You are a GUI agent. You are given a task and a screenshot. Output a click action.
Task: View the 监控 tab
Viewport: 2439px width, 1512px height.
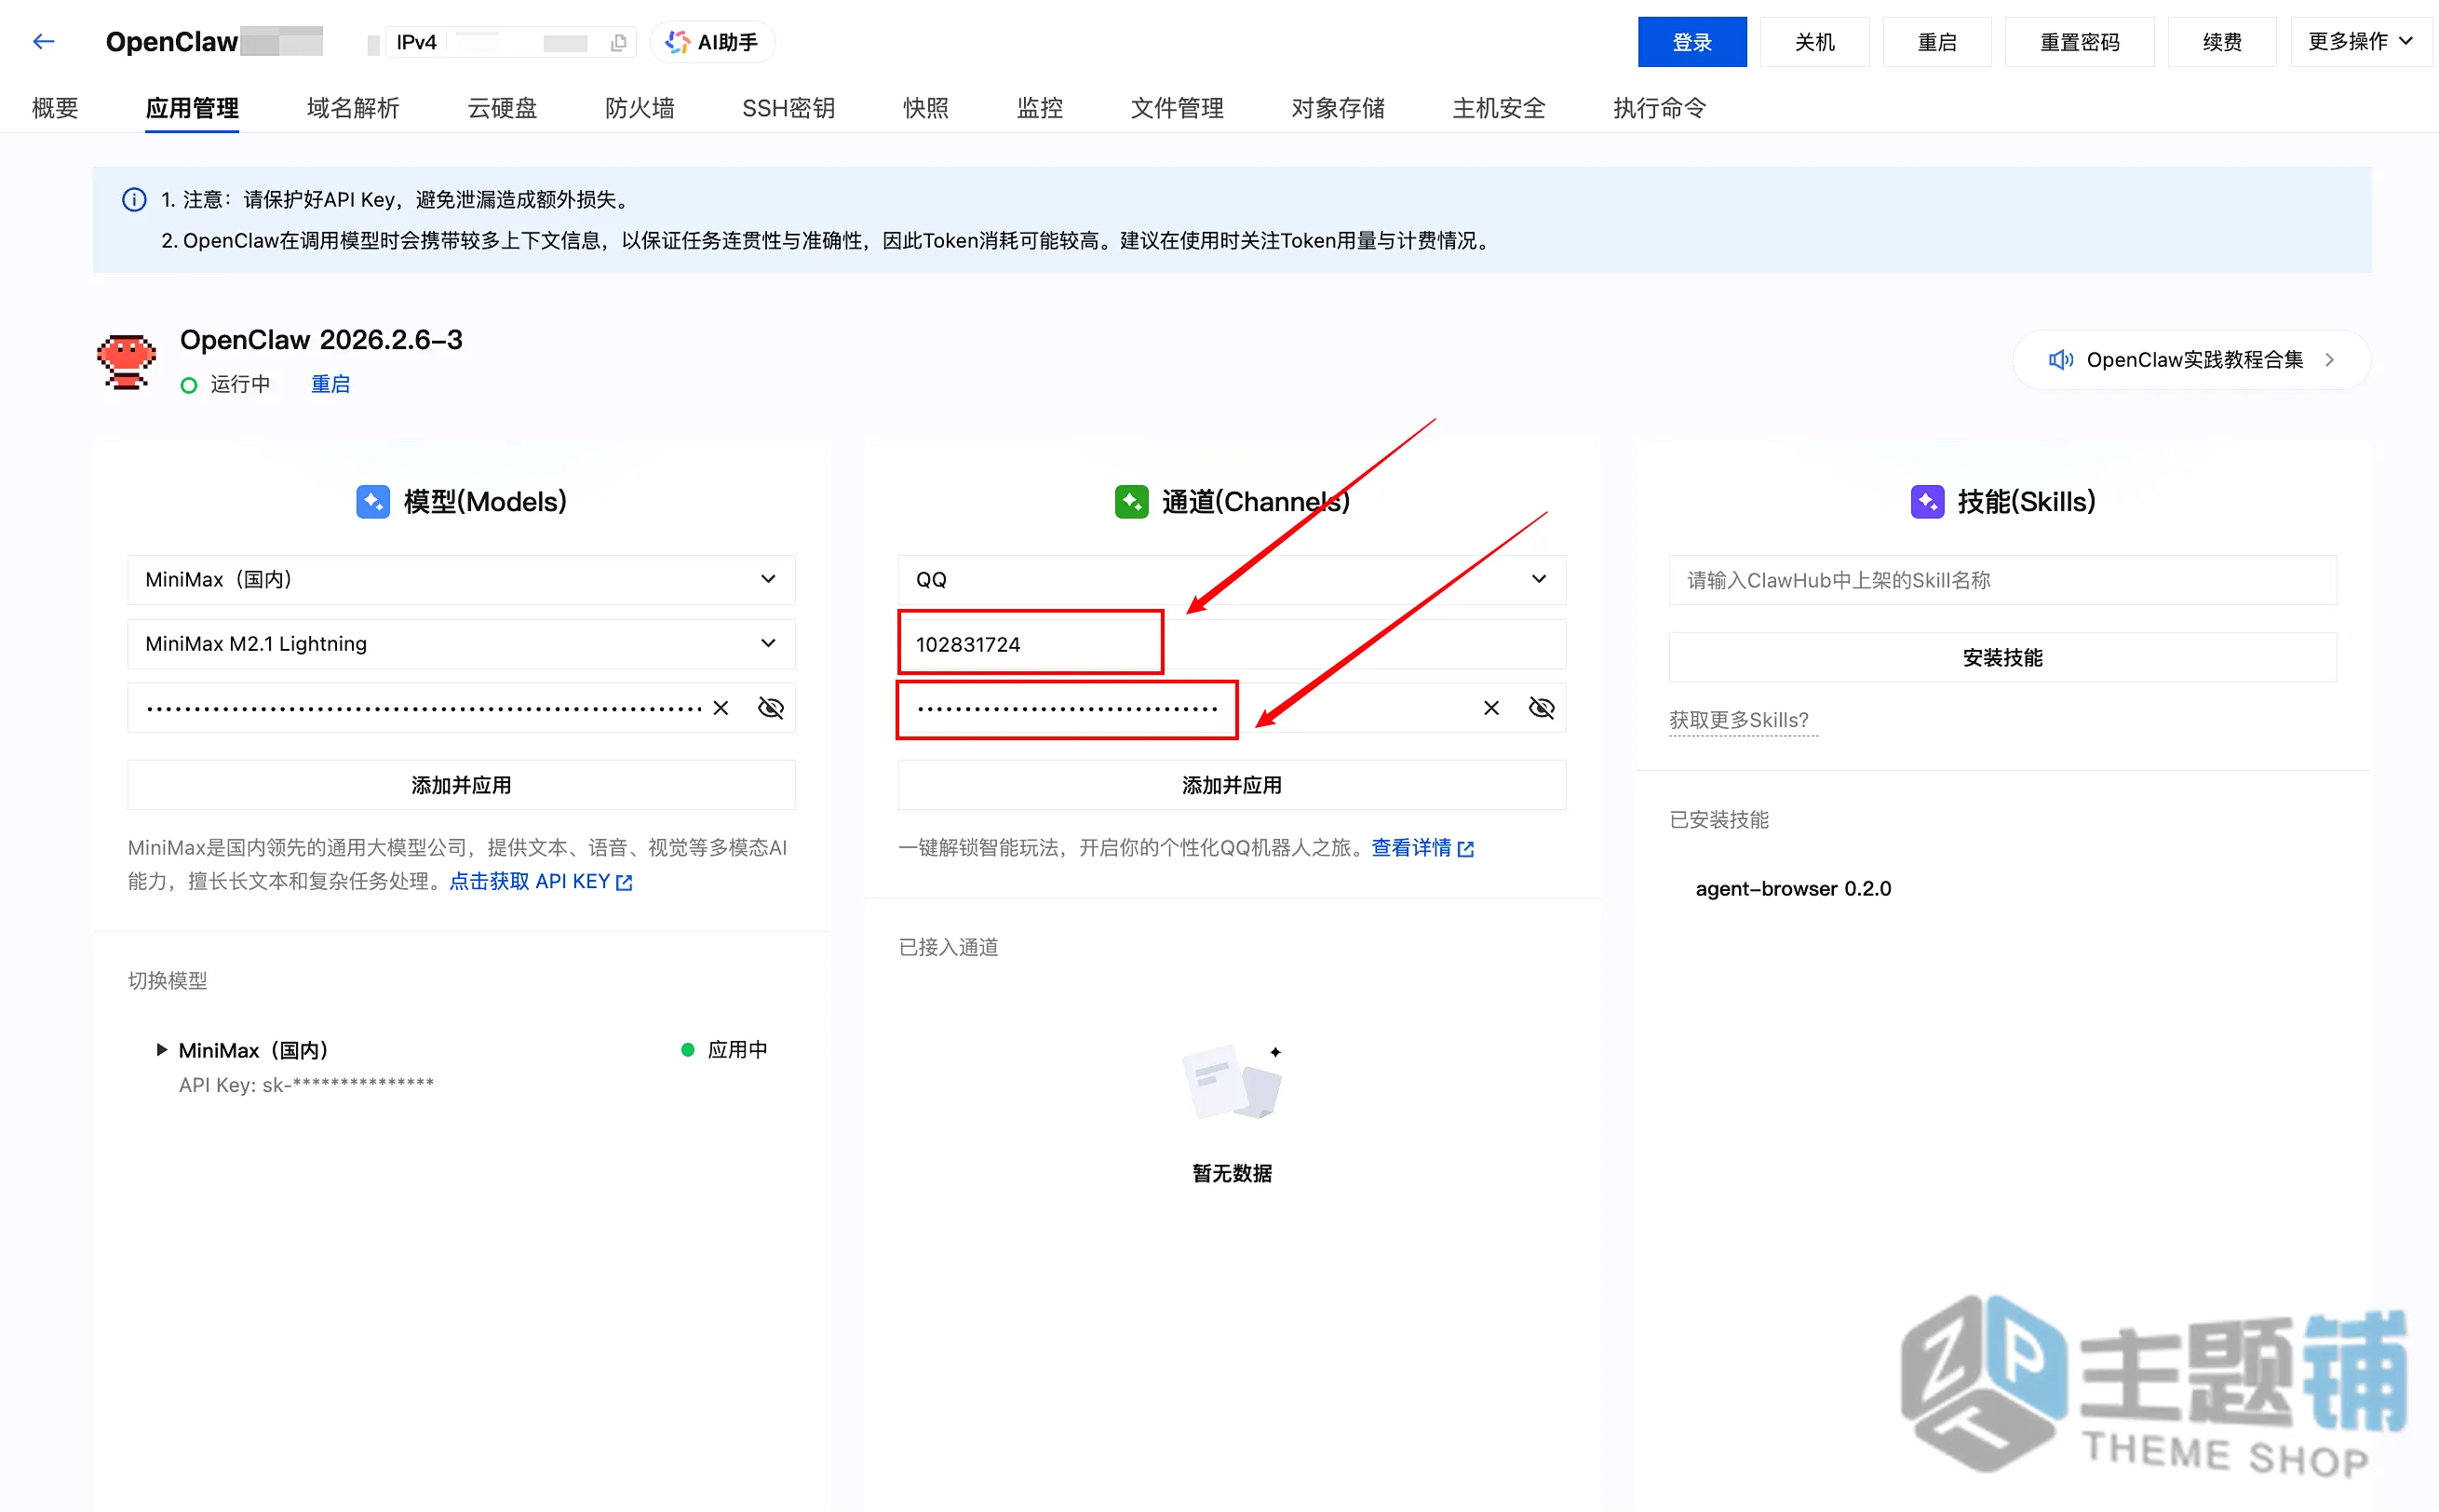tap(1040, 108)
